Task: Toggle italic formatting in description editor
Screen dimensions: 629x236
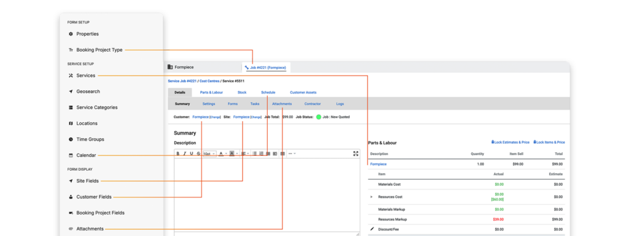Action: (185, 153)
